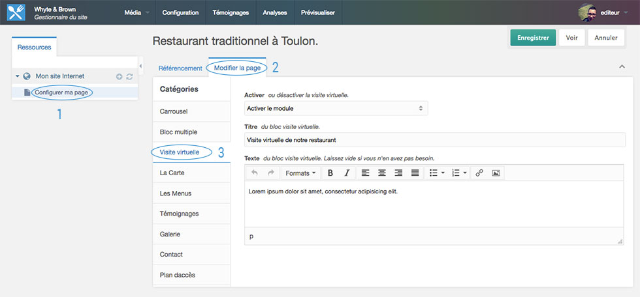Image resolution: width=640 pixels, height=297 pixels.
Task: Click the Annuler button
Action: pyautogui.click(x=605, y=38)
